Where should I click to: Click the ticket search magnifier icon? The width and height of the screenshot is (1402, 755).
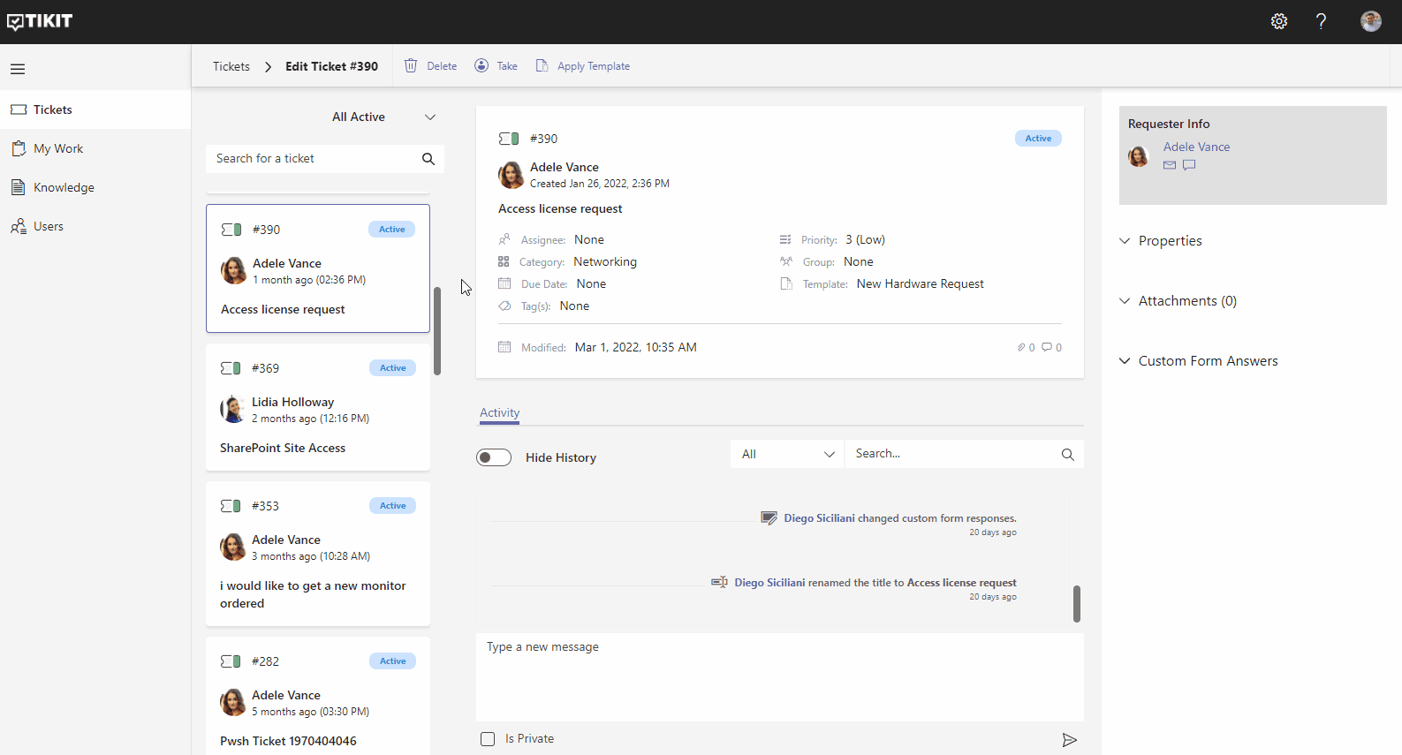point(428,159)
